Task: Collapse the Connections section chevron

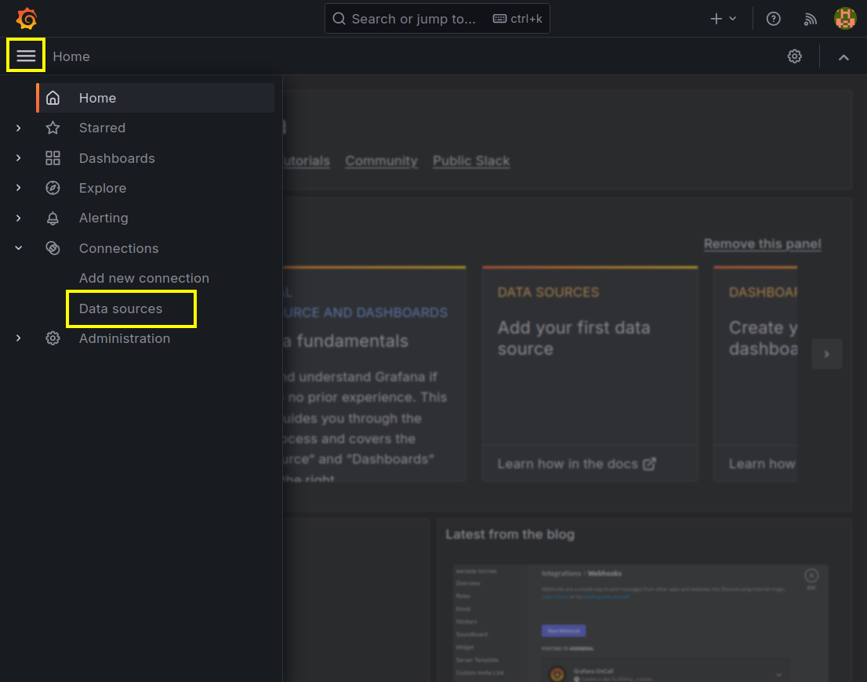Action: tap(19, 248)
